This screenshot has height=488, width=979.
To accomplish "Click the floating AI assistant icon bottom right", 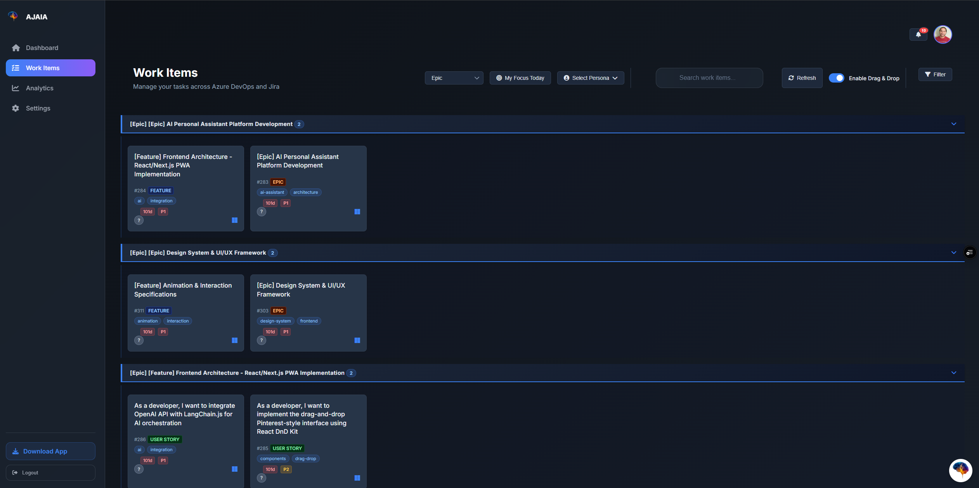I will pyautogui.click(x=960, y=470).
